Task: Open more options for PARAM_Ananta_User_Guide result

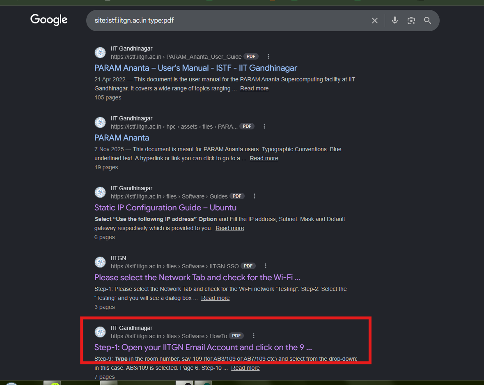Action: (268, 56)
